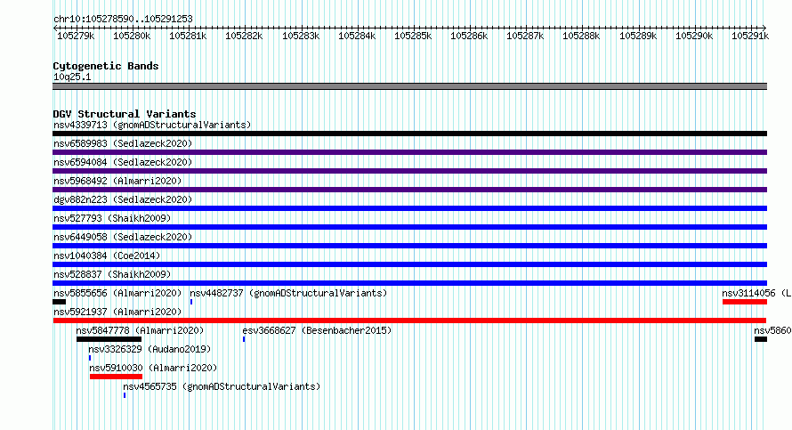The image size is (792, 430).
Task: Click the 105287k ruler tick label
Action: click(x=525, y=36)
